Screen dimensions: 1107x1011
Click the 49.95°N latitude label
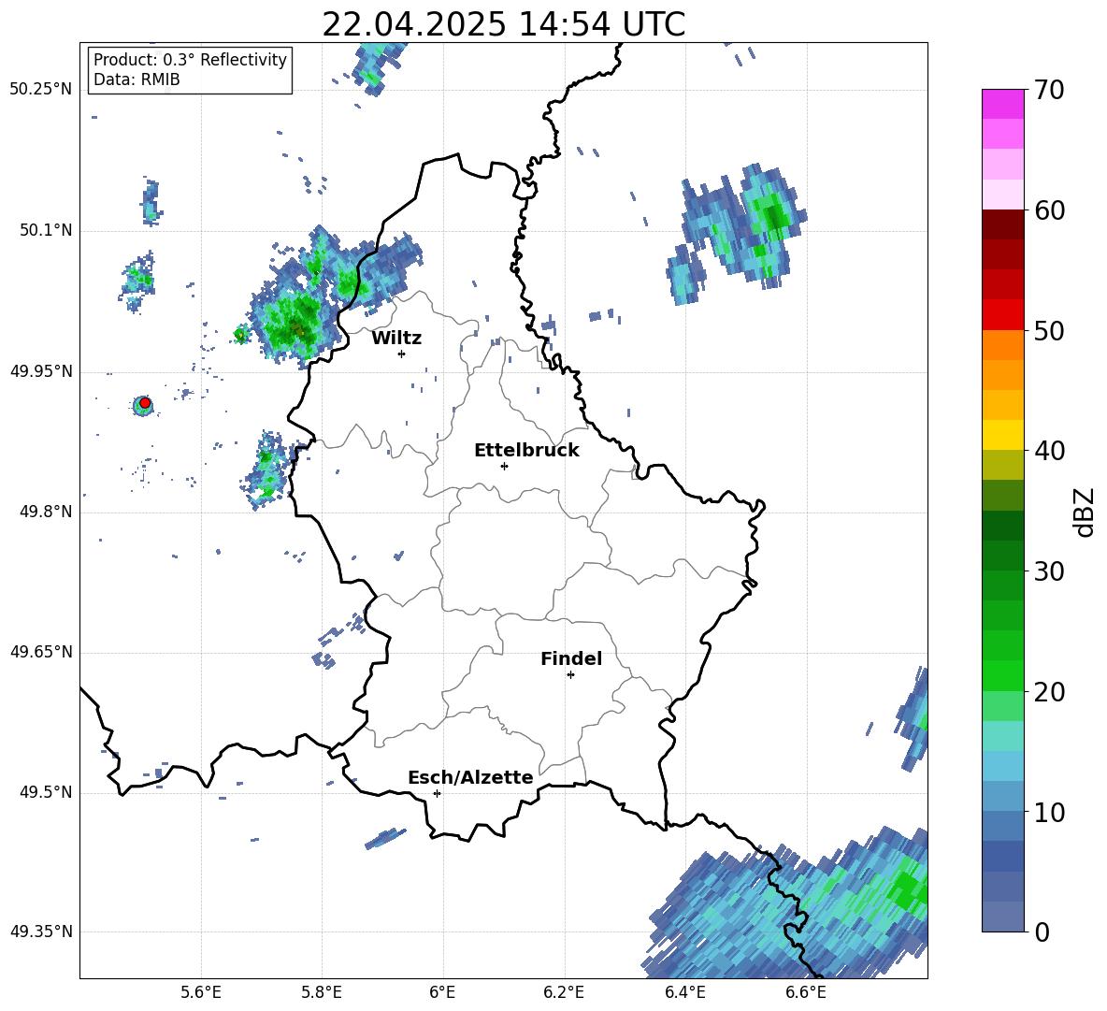coord(41,371)
